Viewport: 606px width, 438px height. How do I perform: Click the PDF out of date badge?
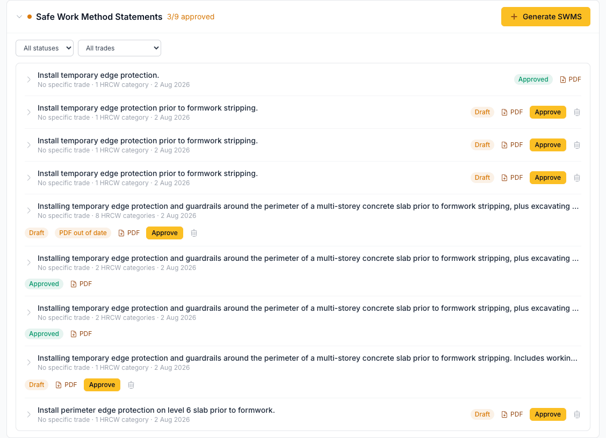click(83, 233)
